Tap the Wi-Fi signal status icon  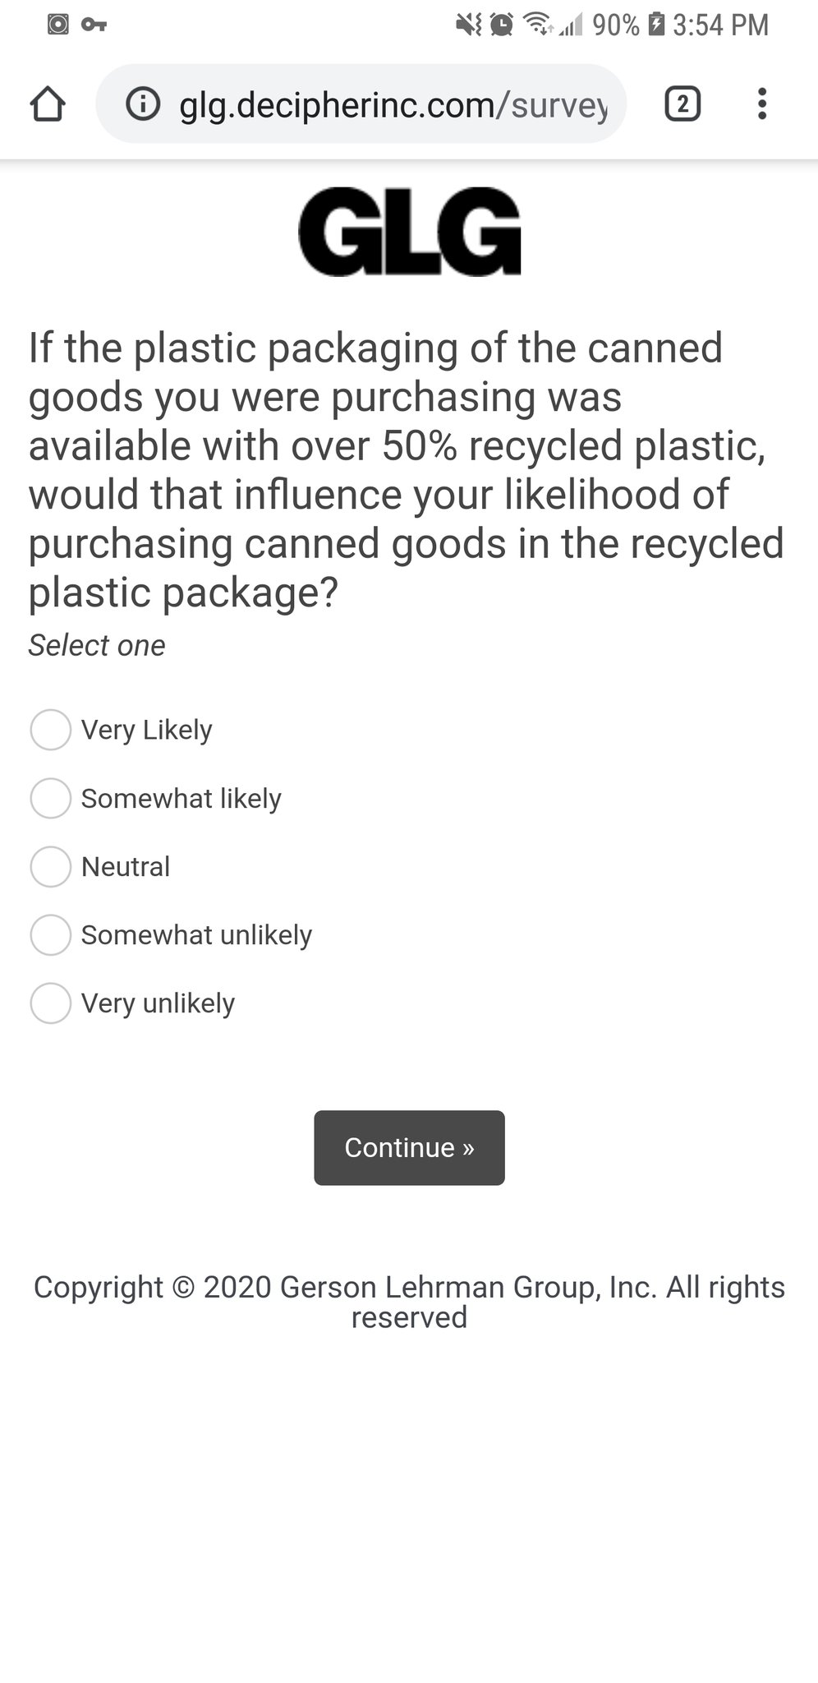coord(539,25)
